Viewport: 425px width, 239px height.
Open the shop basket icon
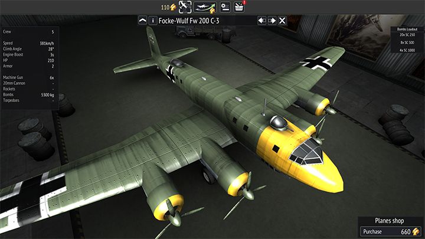240,7
